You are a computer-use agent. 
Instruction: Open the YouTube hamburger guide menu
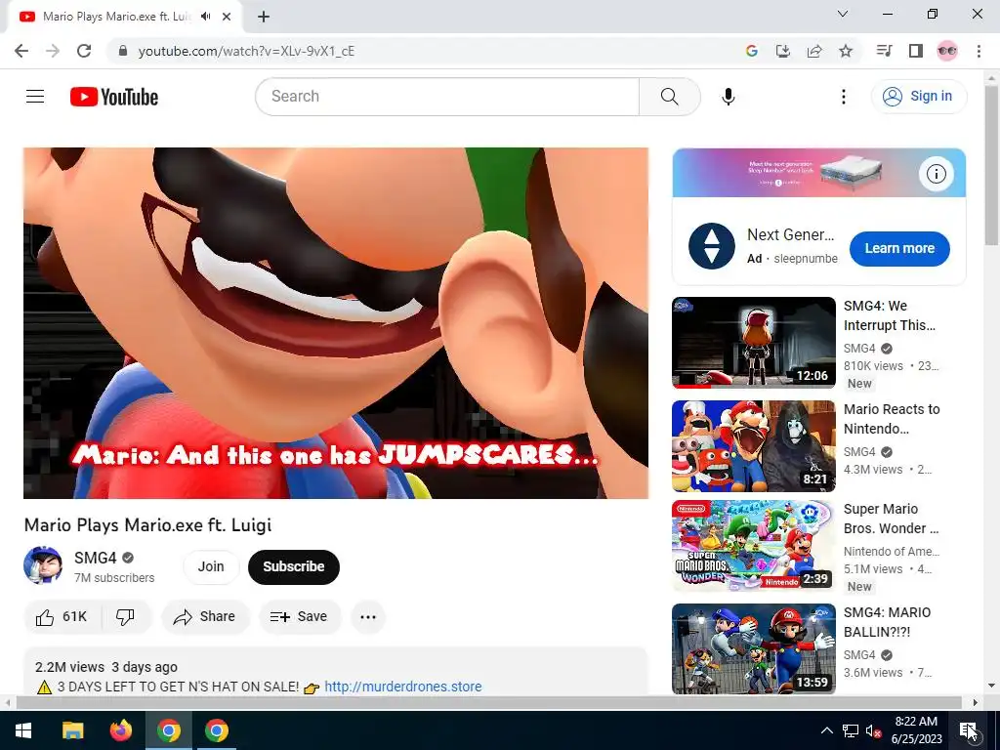click(35, 97)
